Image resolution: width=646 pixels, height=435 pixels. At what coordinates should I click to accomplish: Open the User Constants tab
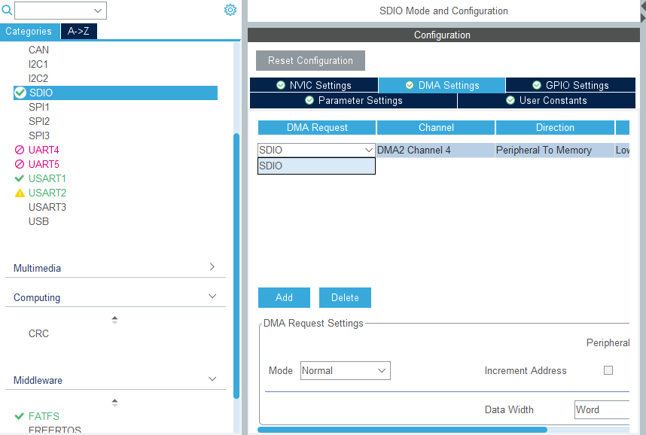pos(547,101)
